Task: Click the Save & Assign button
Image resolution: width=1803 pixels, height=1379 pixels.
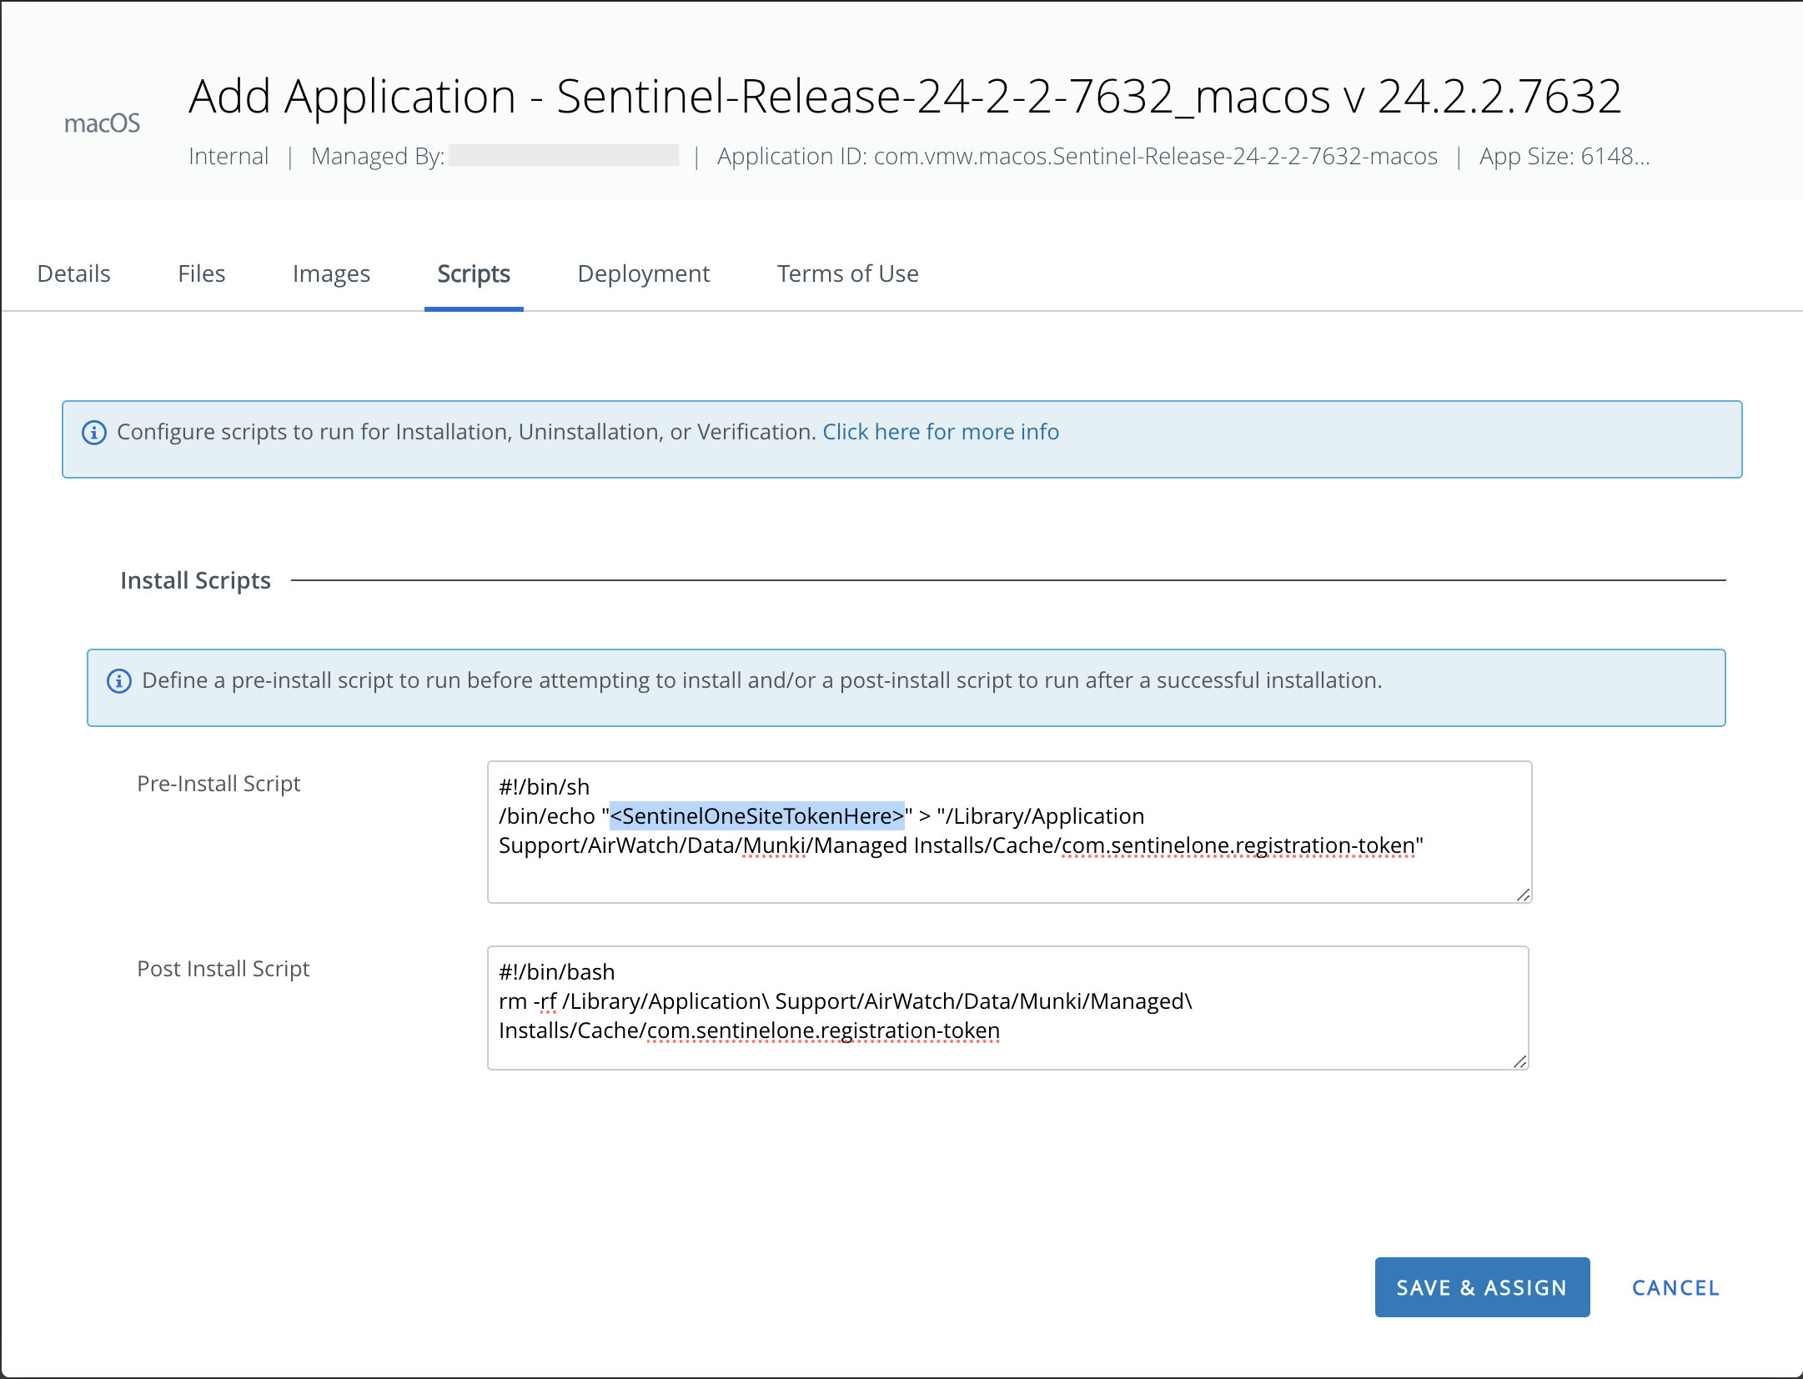Action: click(x=1482, y=1287)
